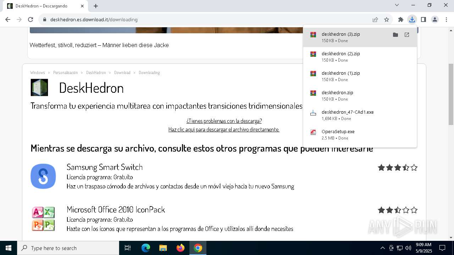Click '¿Tienes problemas con la descarga?' link
The height and width of the screenshot is (255, 454).
click(224, 121)
